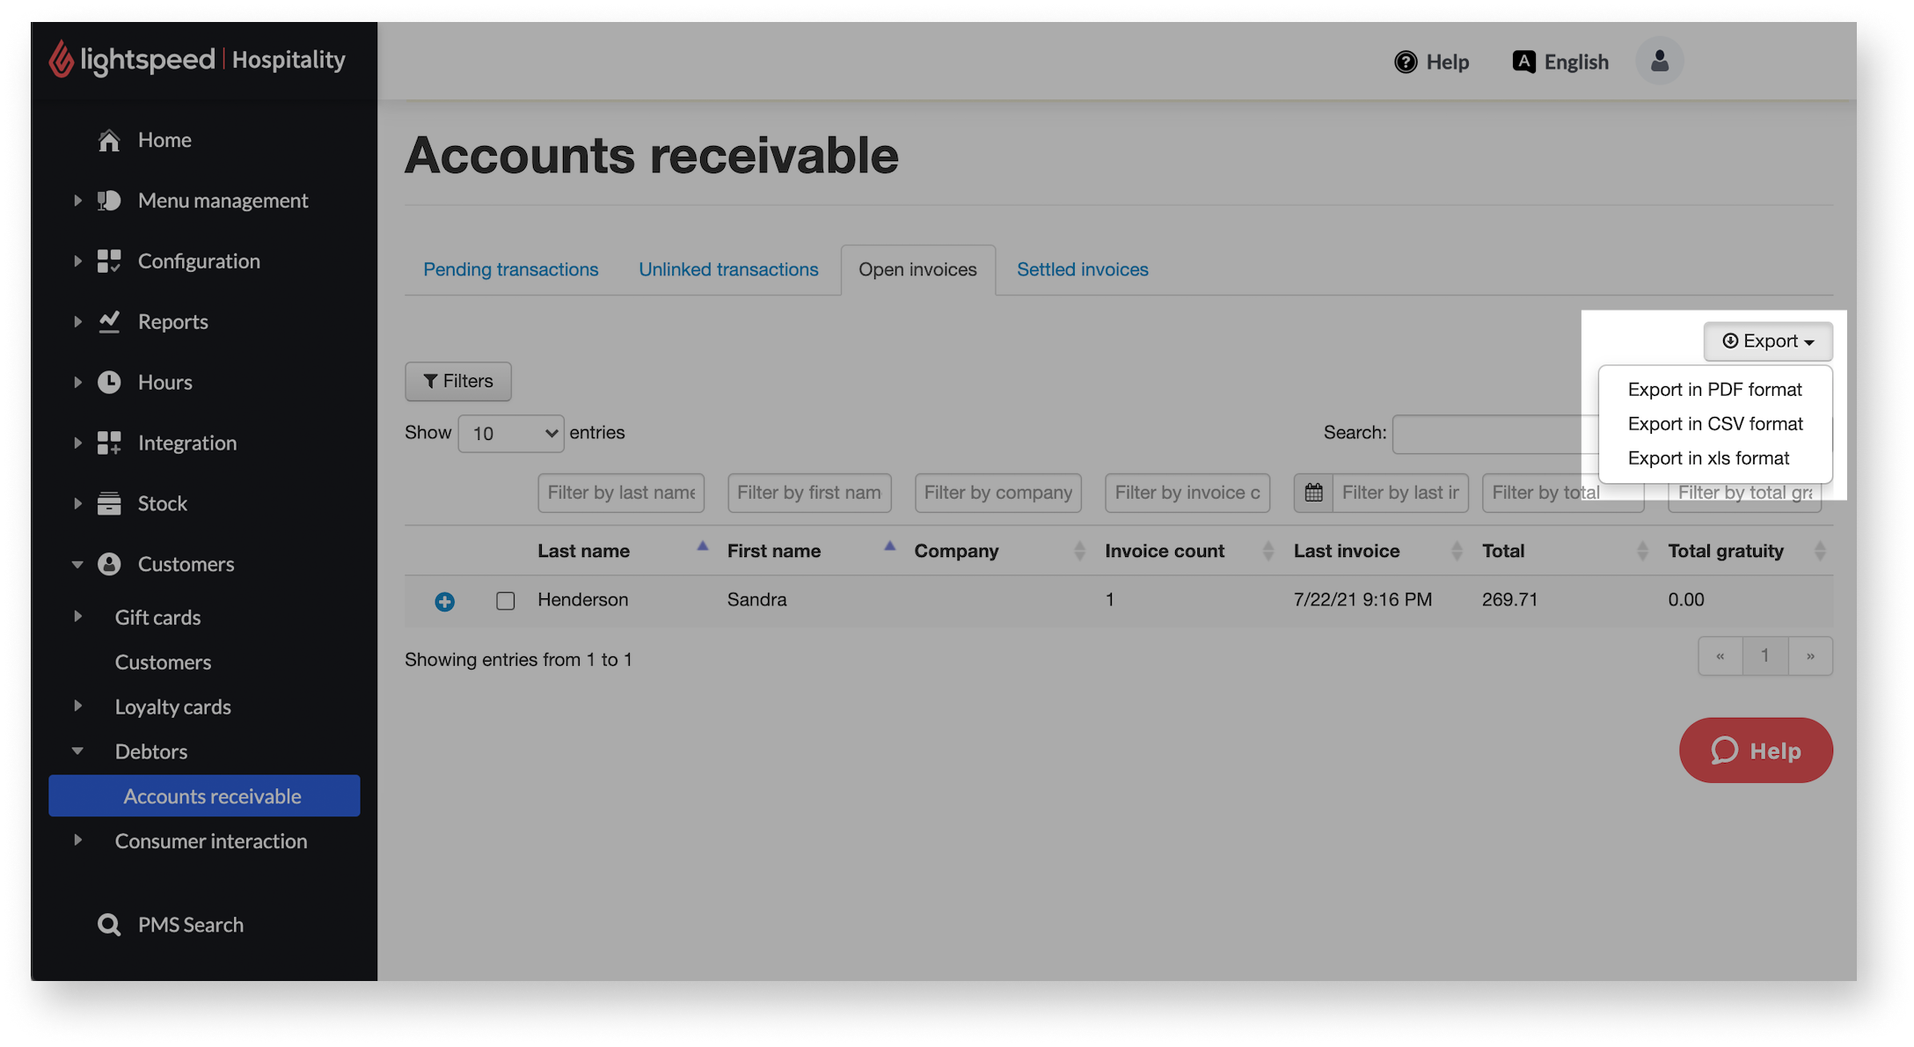Open the Help link in header
The width and height of the screenshot is (1914, 1047).
[1432, 62]
